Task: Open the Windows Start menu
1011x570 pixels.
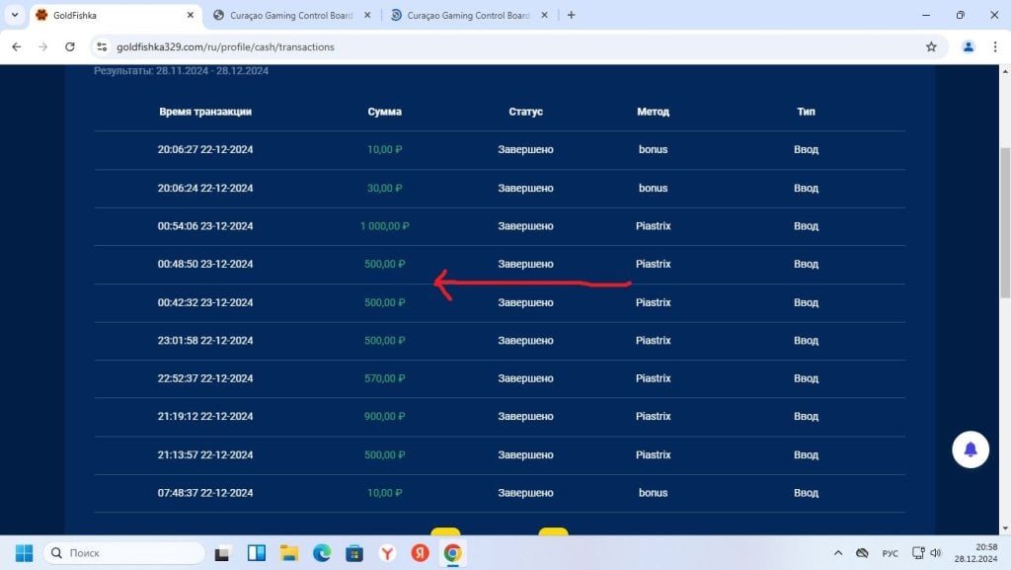Action: pos(24,552)
